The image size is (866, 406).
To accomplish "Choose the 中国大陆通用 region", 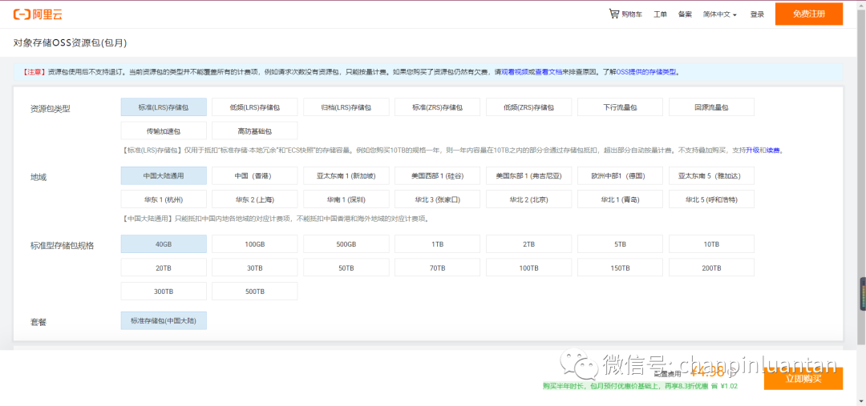I will tap(164, 176).
